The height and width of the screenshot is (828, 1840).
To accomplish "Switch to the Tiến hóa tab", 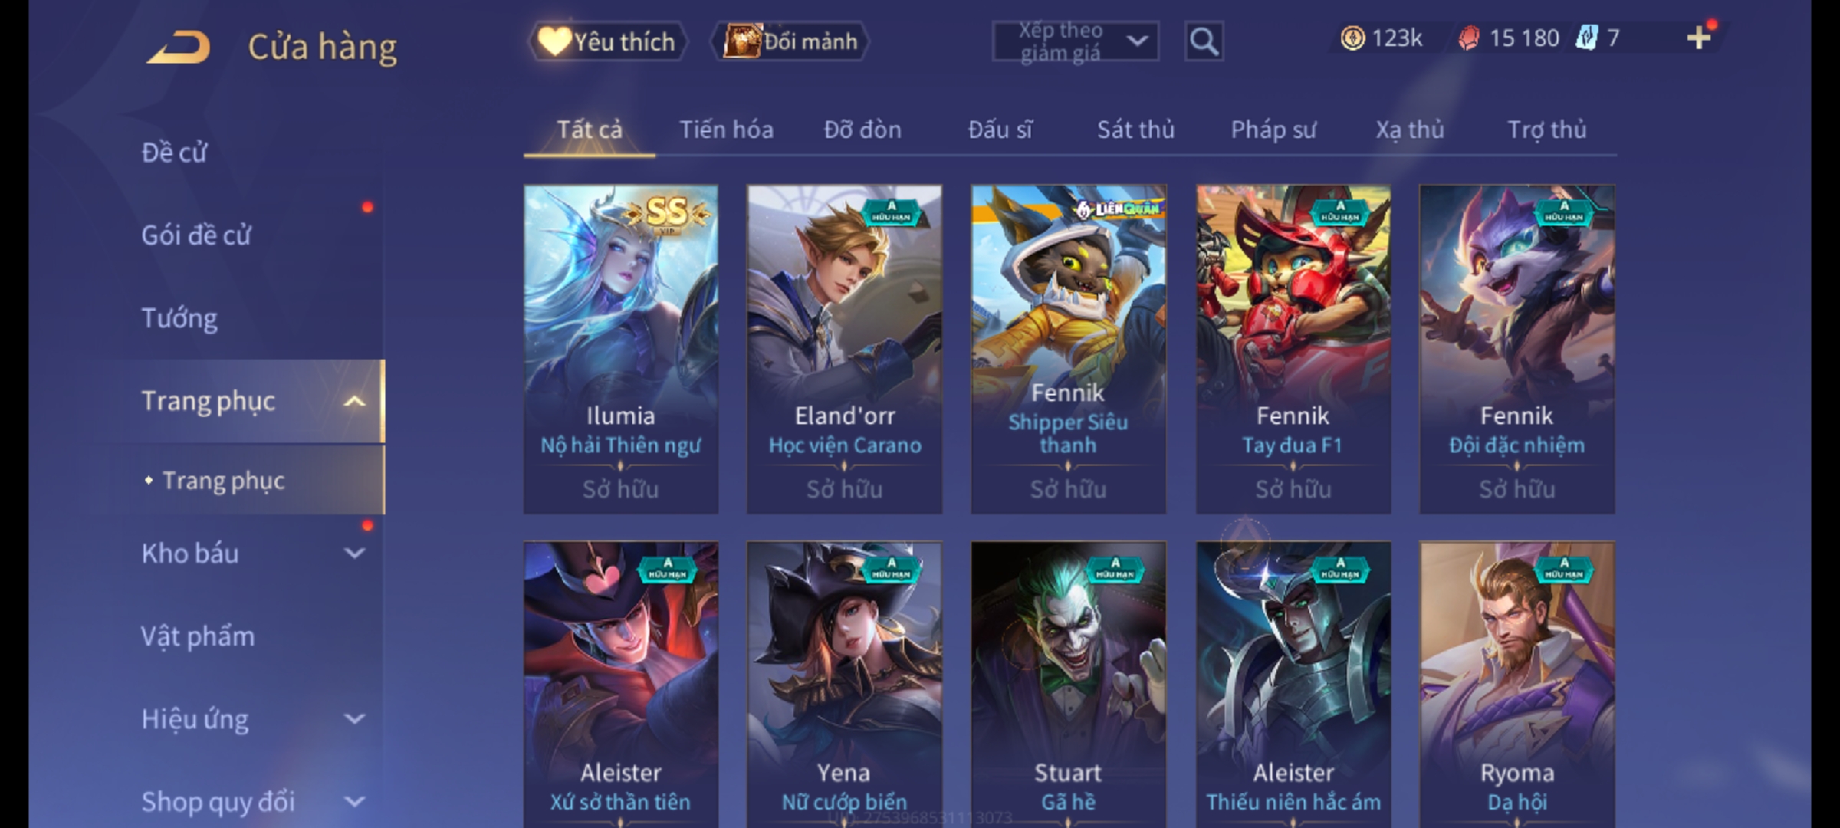I will coord(726,130).
